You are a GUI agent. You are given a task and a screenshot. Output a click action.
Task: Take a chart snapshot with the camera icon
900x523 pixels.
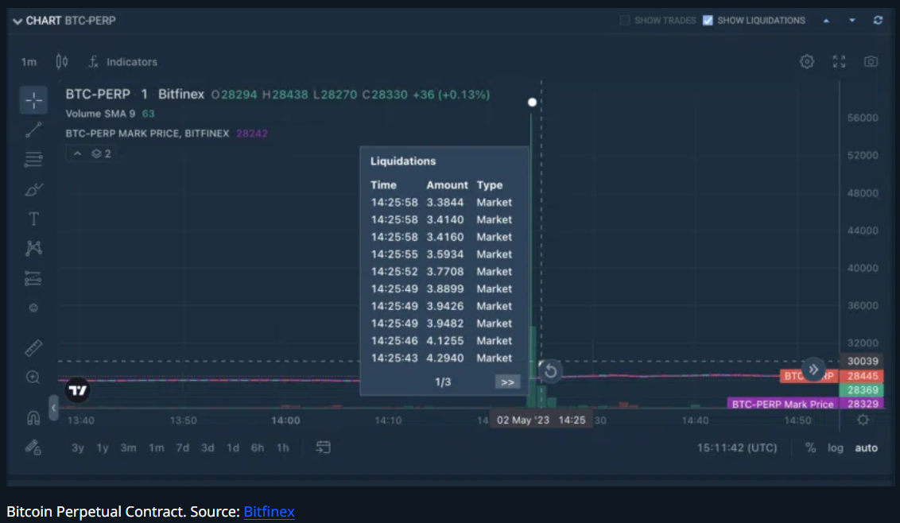click(871, 61)
